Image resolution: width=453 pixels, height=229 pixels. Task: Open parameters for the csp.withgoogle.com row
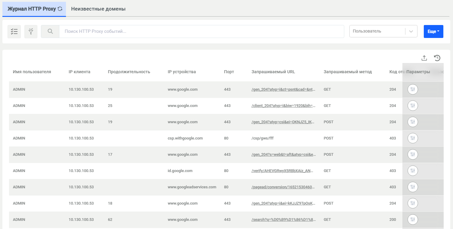pyautogui.click(x=413, y=138)
